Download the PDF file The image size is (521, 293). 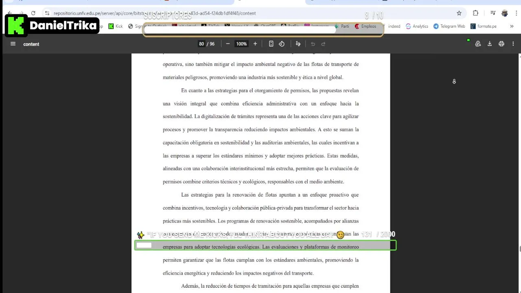click(x=490, y=44)
